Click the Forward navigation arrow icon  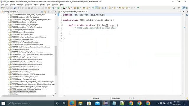tap(132, 8)
